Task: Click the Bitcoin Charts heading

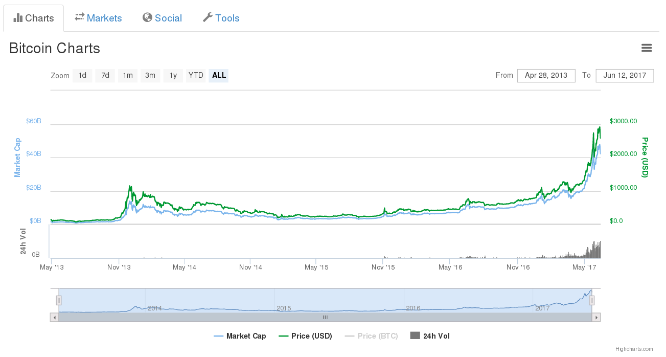Action: point(55,48)
